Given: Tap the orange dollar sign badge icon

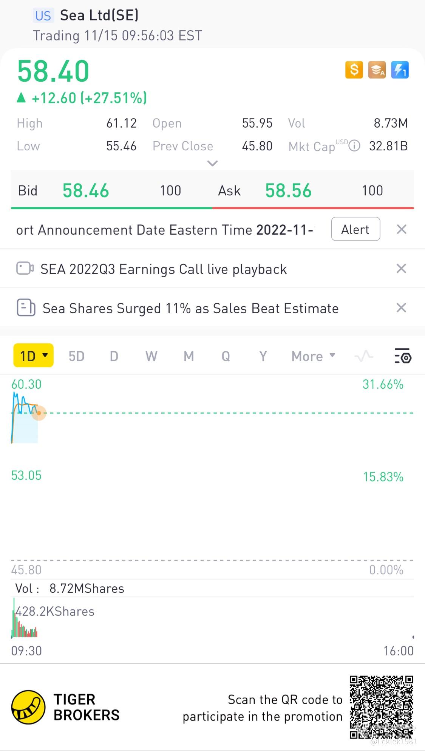Looking at the screenshot, I should (354, 70).
